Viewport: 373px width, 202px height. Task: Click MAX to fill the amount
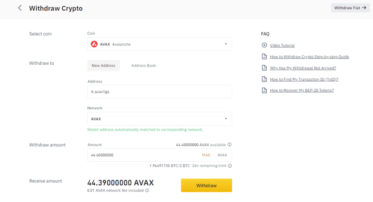click(206, 155)
